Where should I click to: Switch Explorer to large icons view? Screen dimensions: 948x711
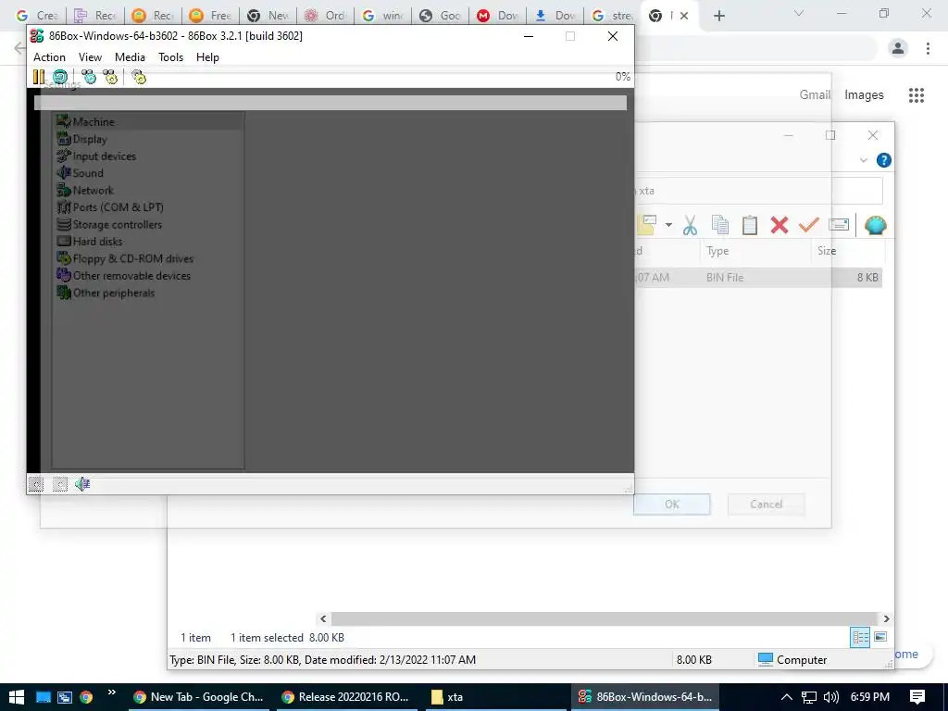(x=880, y=637)
